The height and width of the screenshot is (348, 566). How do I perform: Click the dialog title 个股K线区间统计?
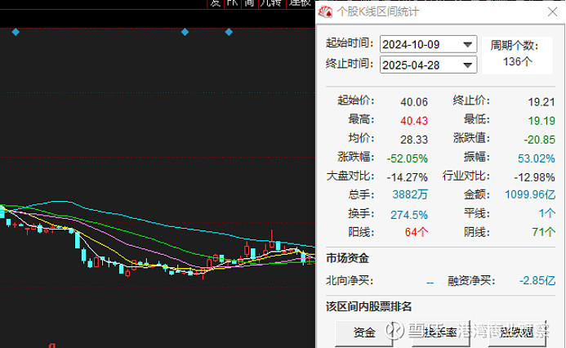(377, 12)
